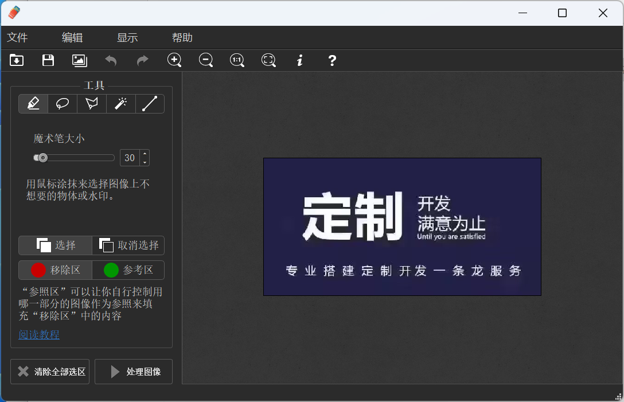
Task: Click the zoom in magnifier icon
Action: coord(174,60)
